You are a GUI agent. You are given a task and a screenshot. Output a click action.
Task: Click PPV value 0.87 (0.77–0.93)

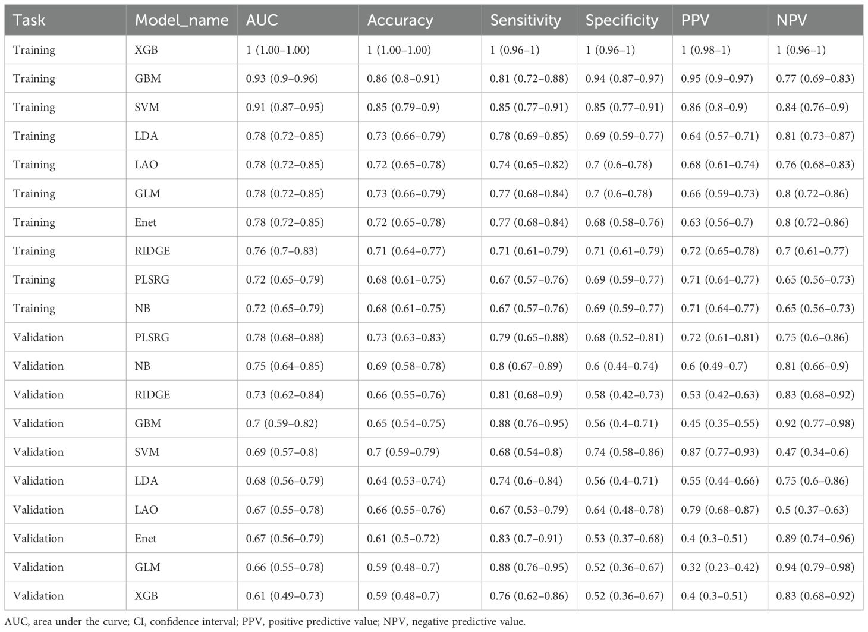click(x=720, y=452)
